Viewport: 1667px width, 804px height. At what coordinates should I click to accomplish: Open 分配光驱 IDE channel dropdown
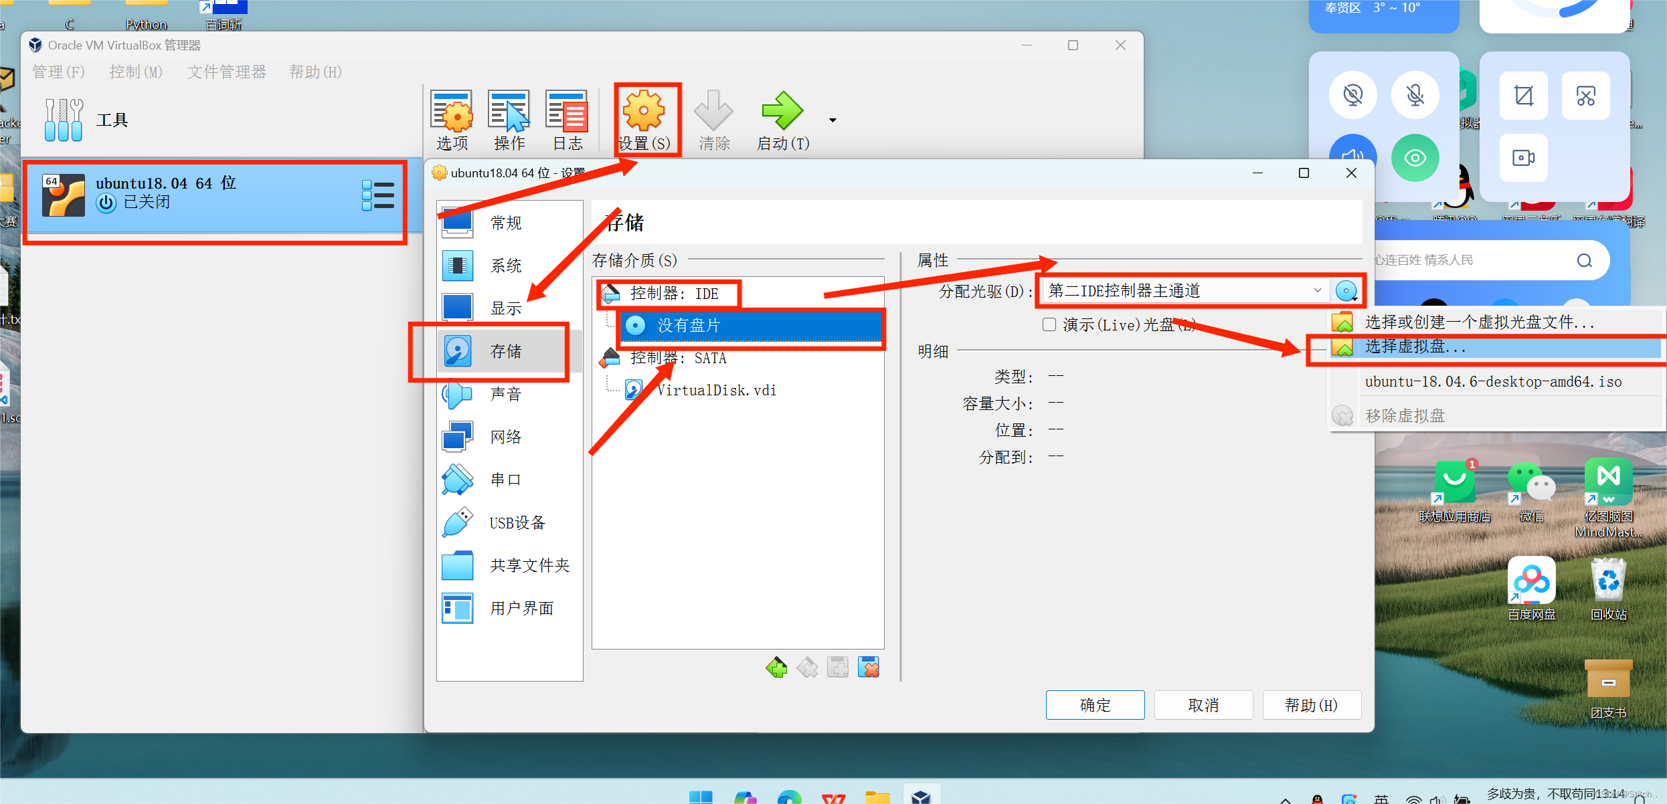[1184, 291]
